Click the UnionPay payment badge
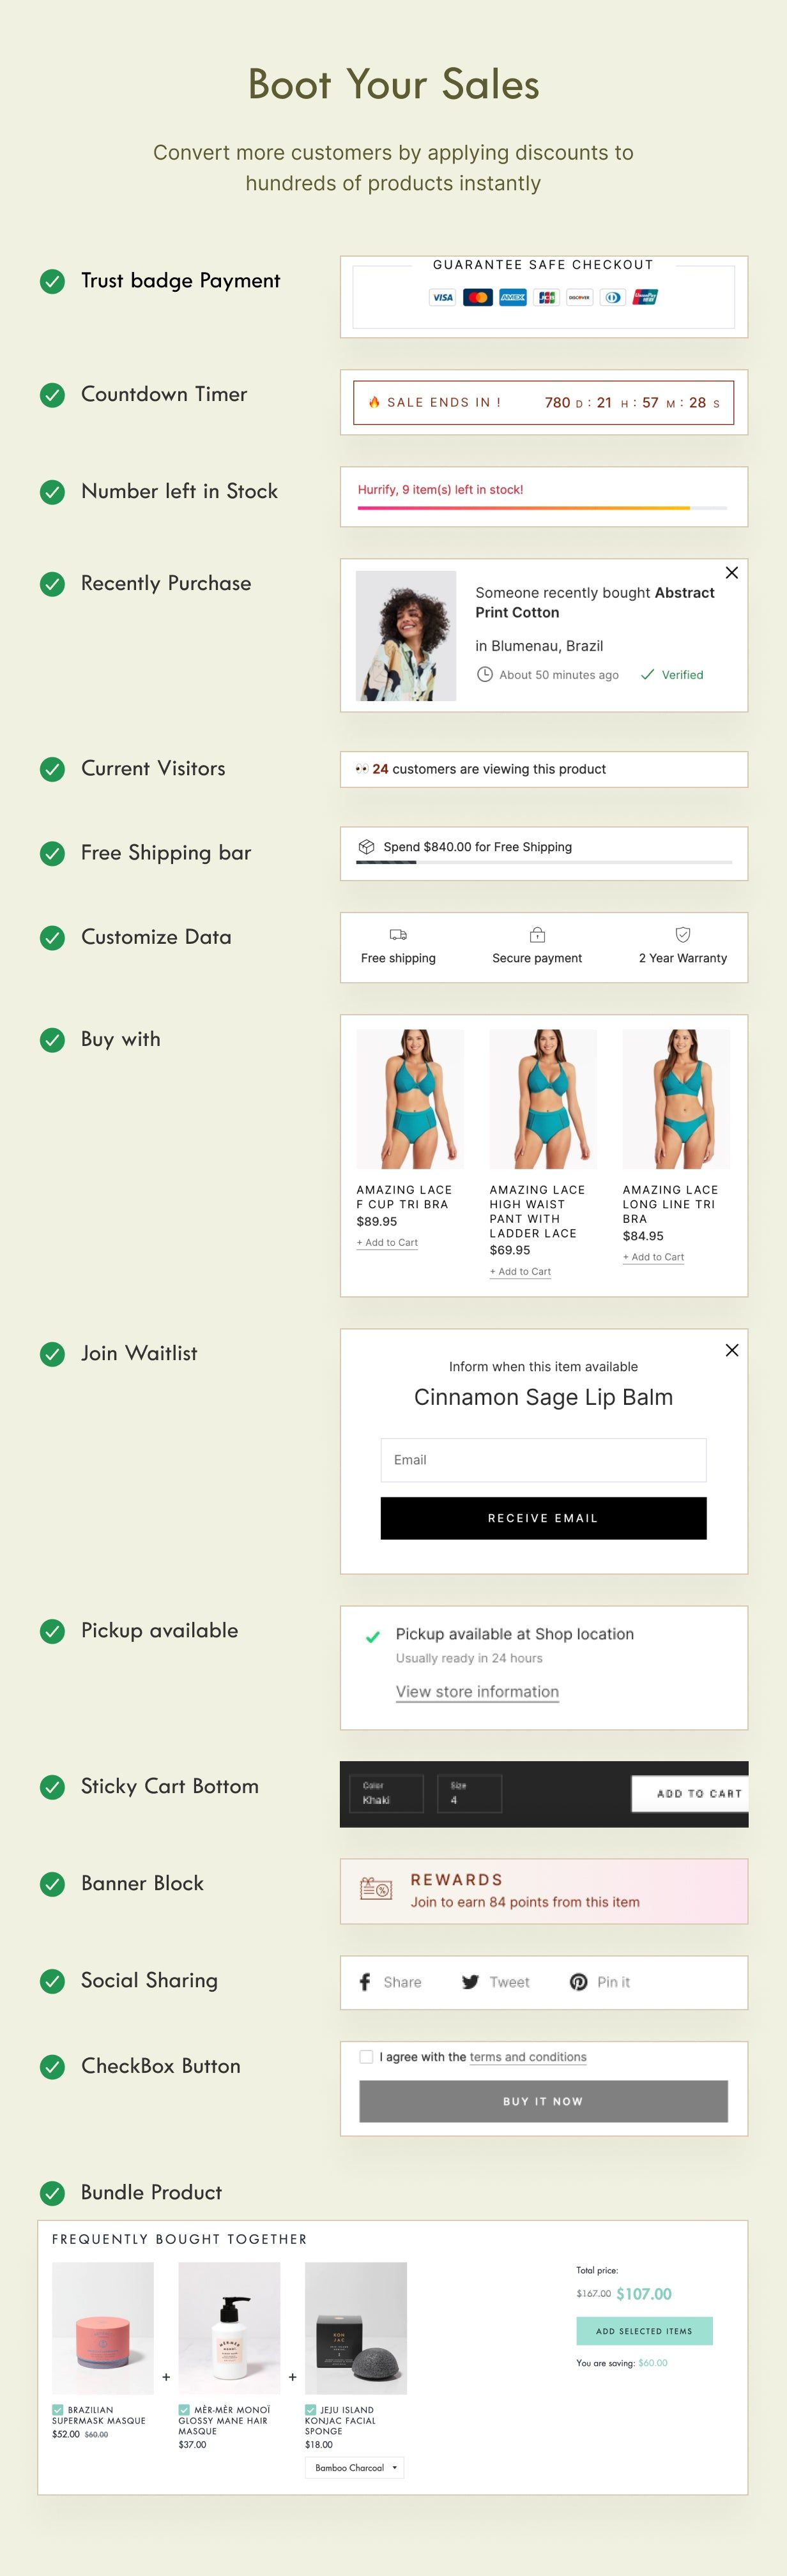787x2576 pixels. point(645,297)
